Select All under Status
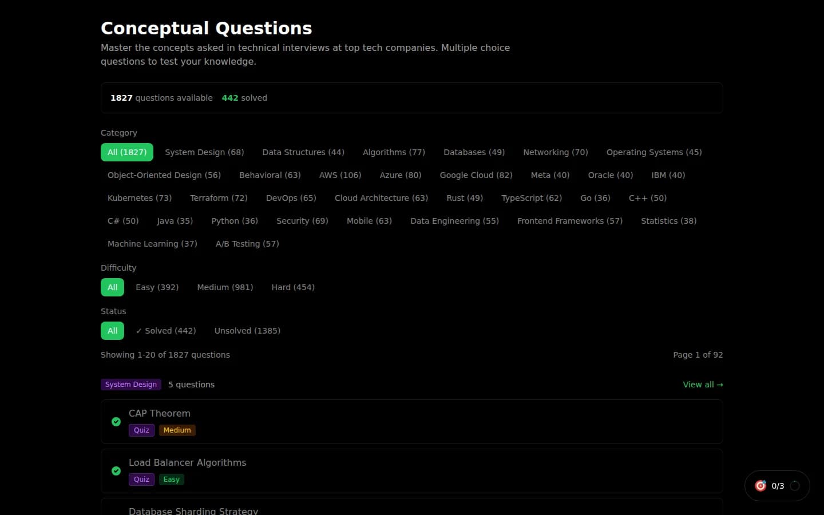 112,331
